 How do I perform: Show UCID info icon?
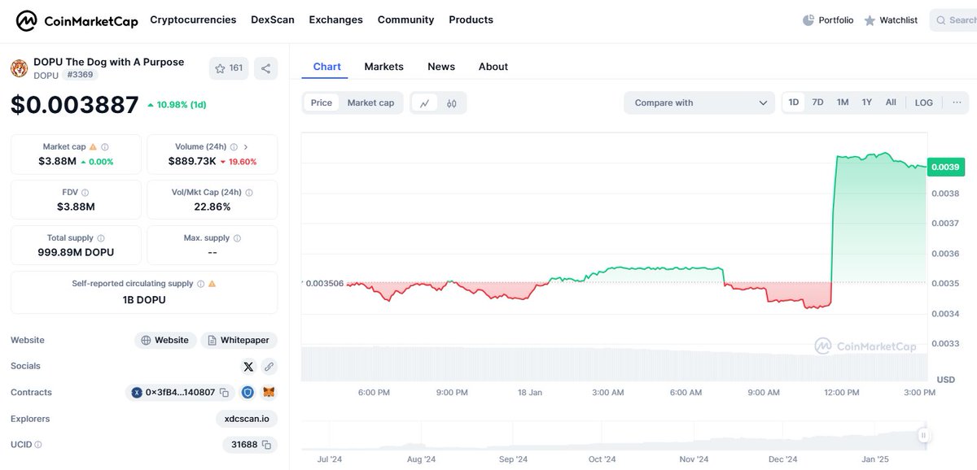pos(38,445)
